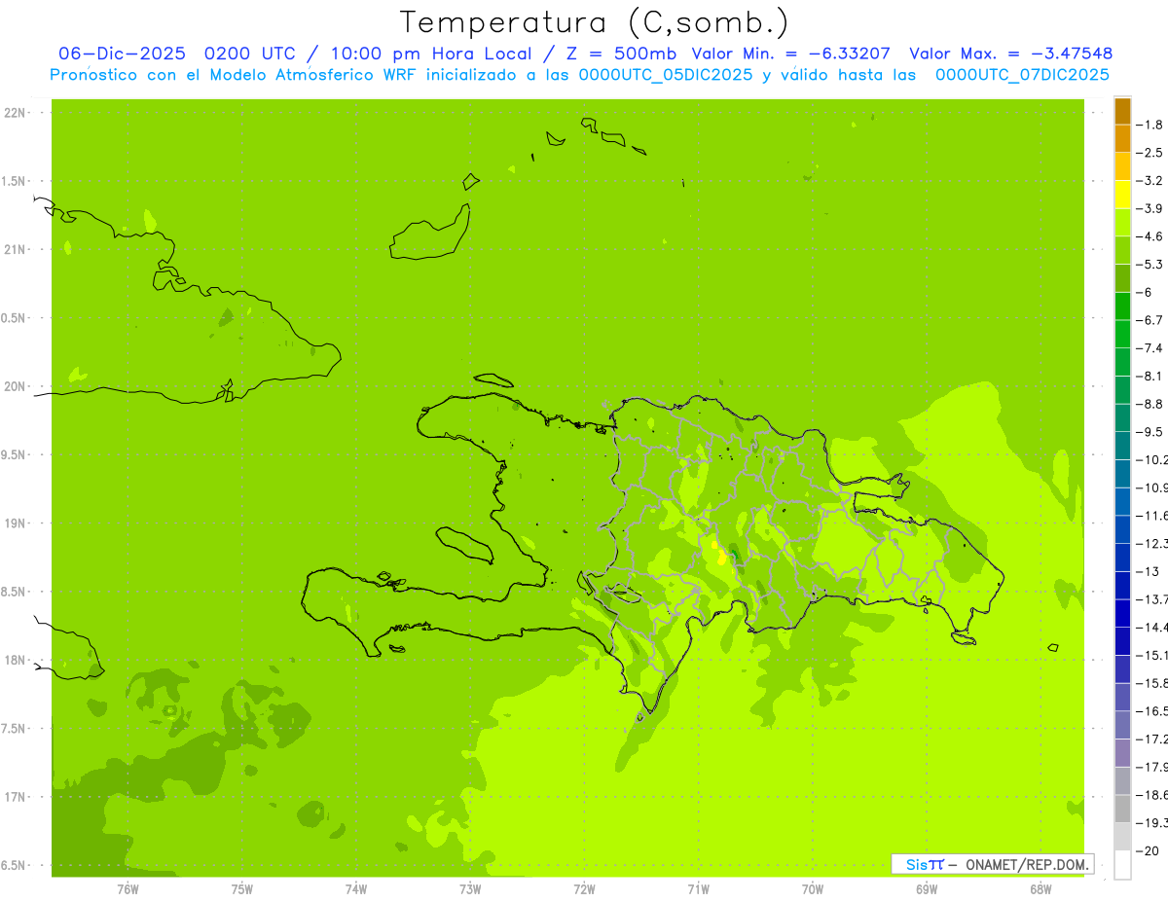Click the light gray swatch between -19.3 and -20
The image size is (1168, 902).
[1122, 837]
